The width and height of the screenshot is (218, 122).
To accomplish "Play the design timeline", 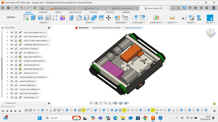I will (11, 111).
